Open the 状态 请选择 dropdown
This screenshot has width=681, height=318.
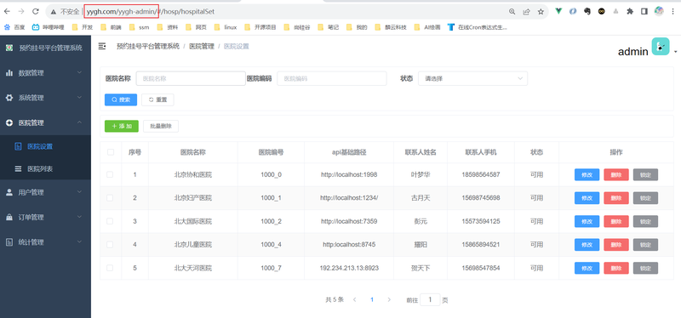[472, 78]
